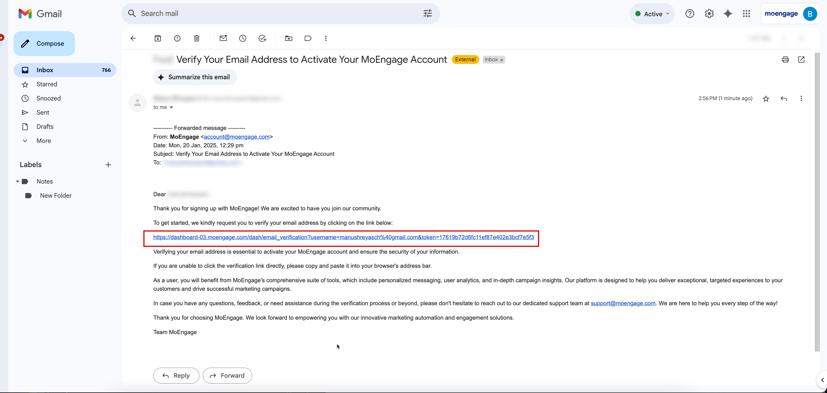Print this email
This screenshot has width=827, height=393.
tap(785, 60)
